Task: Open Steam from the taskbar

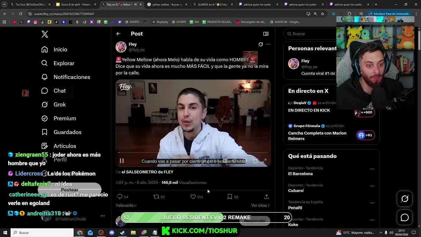Action: (122, 233)
